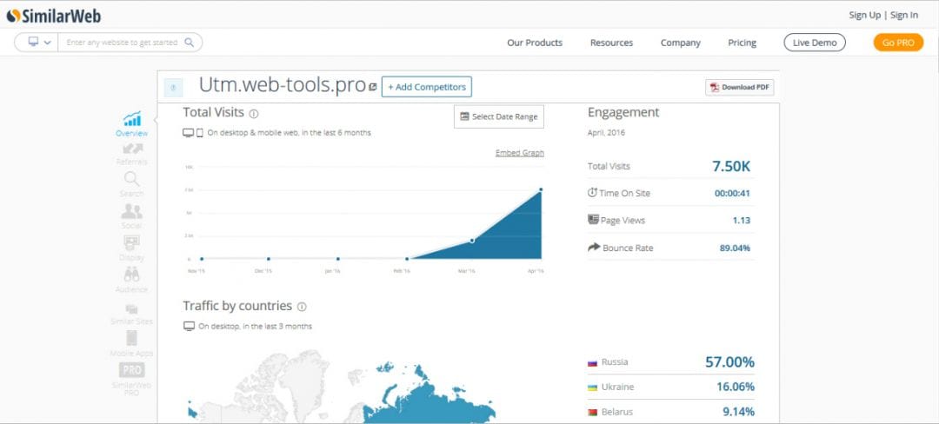This screenshot has width=939, height=424.
Task: Click the Download PDF button
Action: (x=739, y=87)
